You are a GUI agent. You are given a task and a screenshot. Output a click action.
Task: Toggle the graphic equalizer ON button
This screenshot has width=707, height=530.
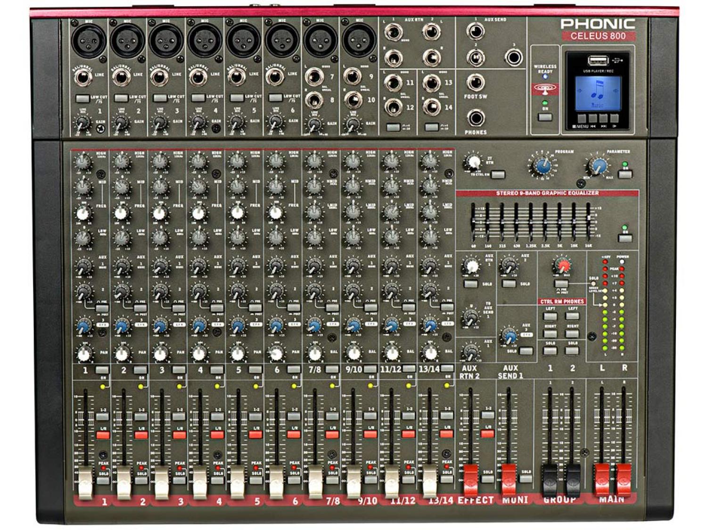625,238
